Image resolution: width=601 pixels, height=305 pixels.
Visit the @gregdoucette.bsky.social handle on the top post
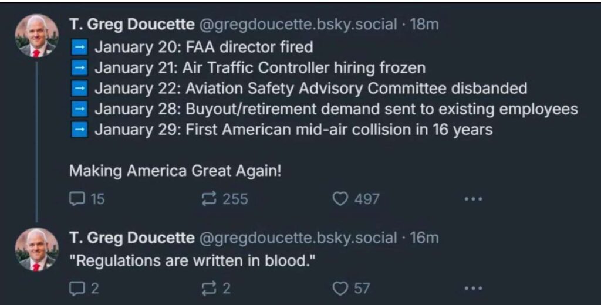tap(298, 25)
